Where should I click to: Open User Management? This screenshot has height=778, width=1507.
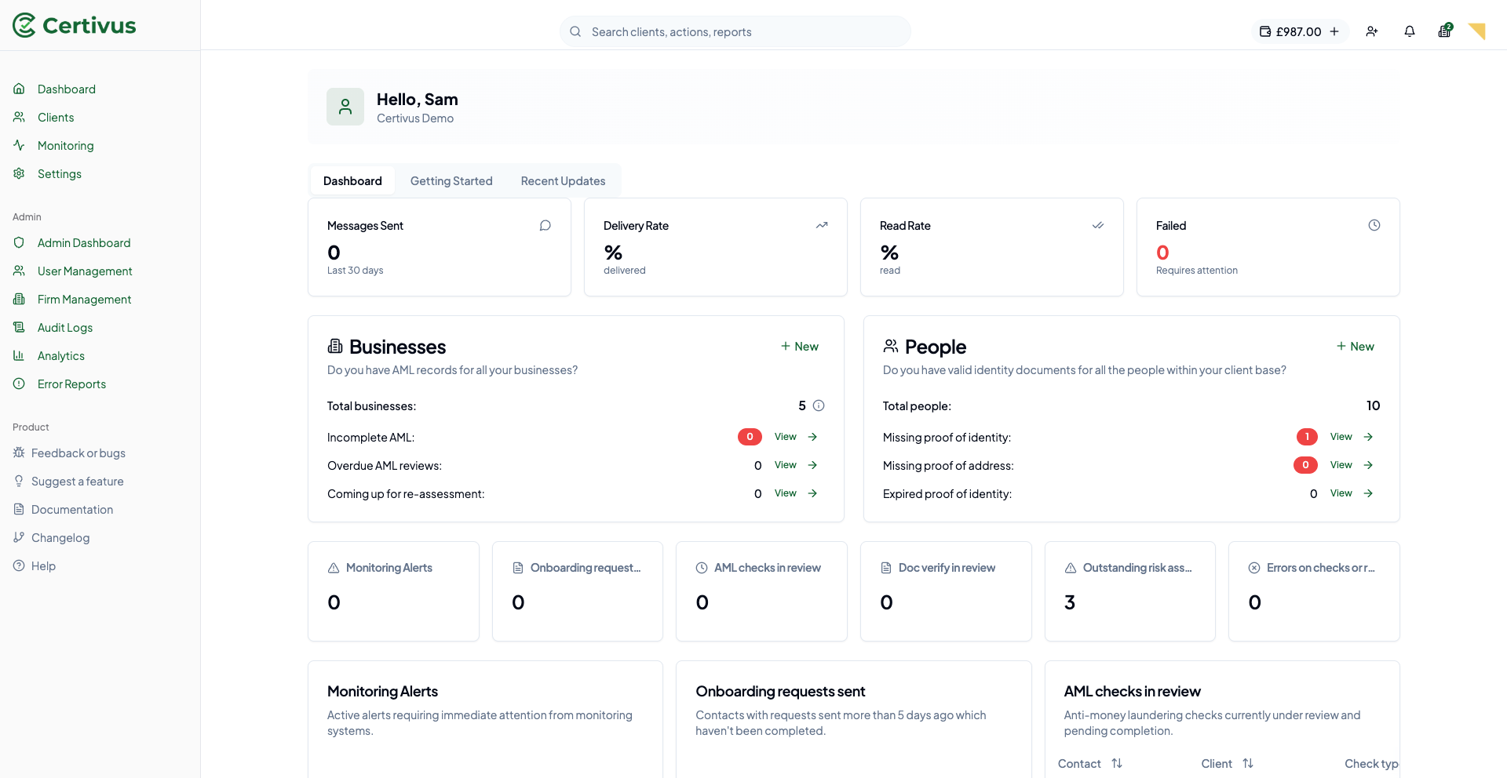[85, 271]
